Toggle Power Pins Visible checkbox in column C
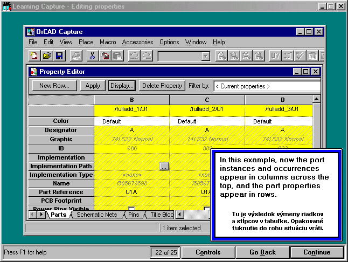Screen dimensions: 348x262 point(207,209)
